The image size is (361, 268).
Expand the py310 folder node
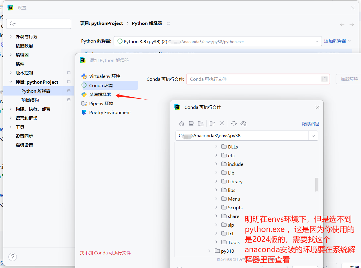tap(209, 251)
